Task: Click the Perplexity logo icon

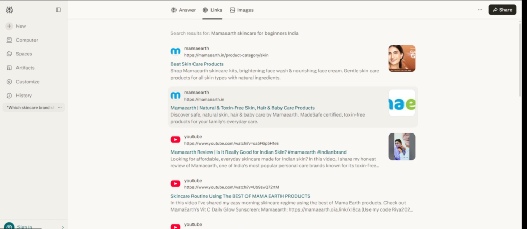Action: pyautogui.click(x=9, y=10)
